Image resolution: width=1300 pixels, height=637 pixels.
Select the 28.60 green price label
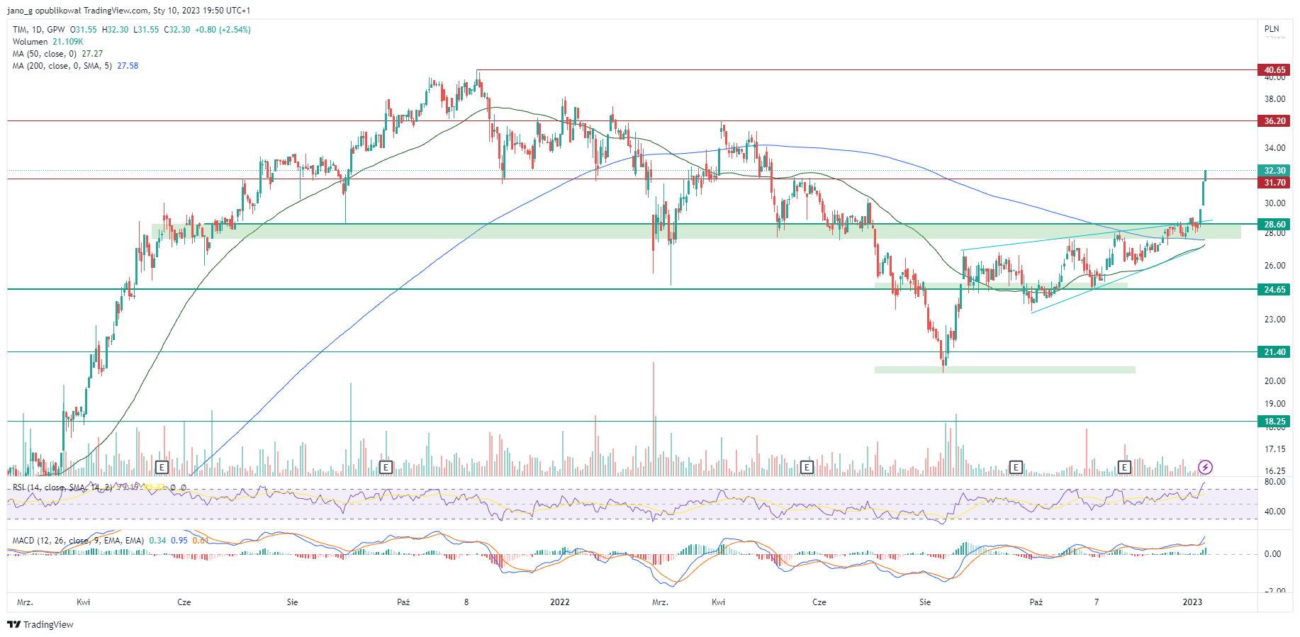1274,224
